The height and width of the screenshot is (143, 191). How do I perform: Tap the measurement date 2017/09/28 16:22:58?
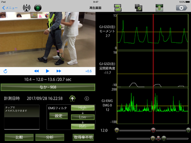44,99
